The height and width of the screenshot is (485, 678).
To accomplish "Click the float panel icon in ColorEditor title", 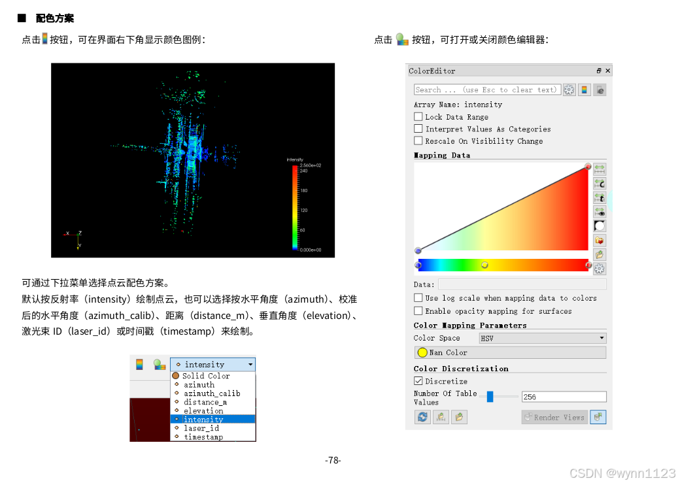I will pyautogui.click(x=599, y=71).
